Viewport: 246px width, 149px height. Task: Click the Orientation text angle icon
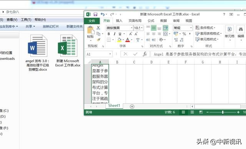tap(161, 40)
